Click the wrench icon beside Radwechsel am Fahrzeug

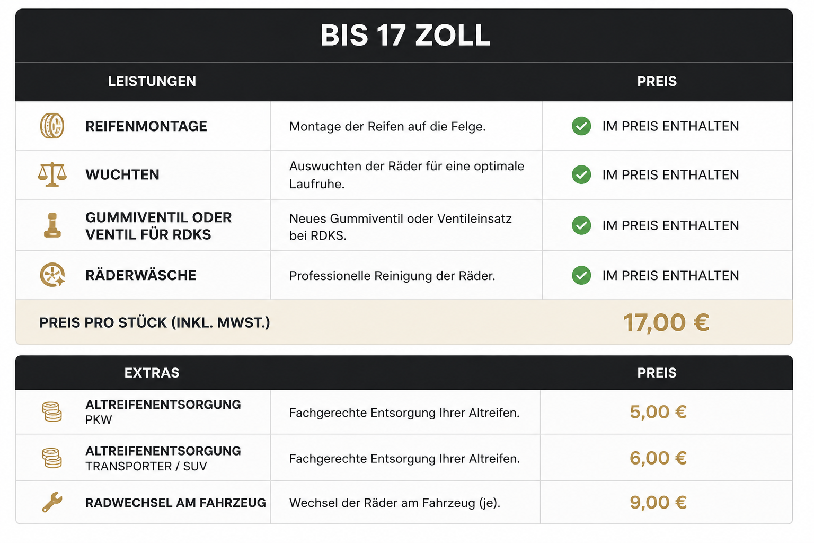[52, 502]
